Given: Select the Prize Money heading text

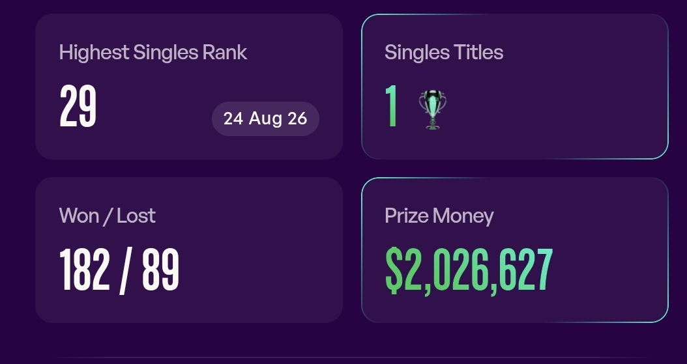Looking at the screenshot, I should (439, 216).
